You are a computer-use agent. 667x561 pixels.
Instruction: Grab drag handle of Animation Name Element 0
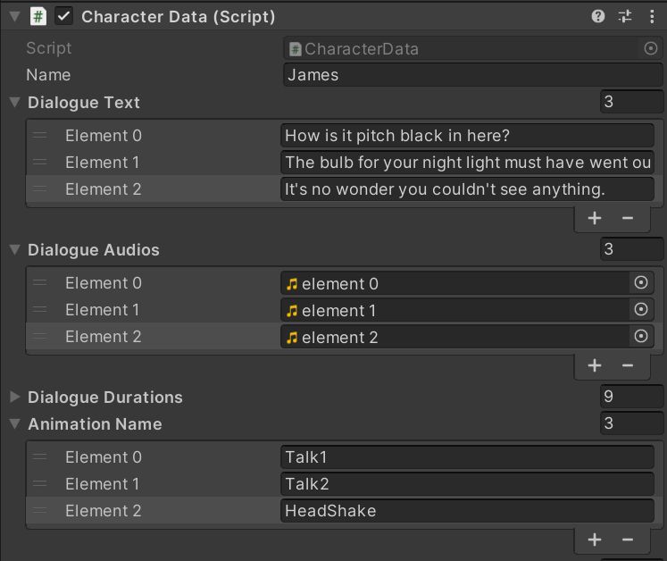[40, 457]
